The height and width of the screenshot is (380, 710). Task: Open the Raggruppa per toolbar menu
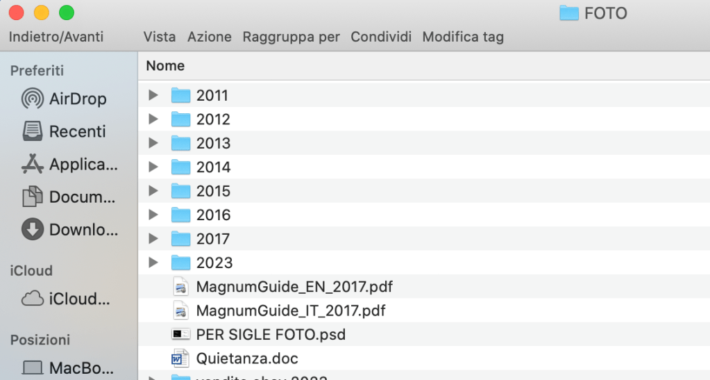[x=291, y=37]
